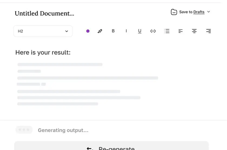Center align the text

[x=194, y=31]
